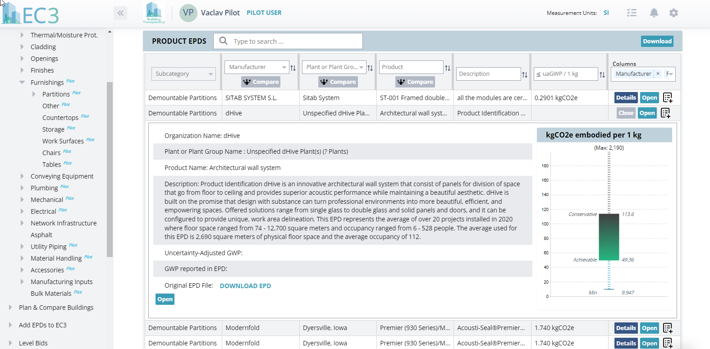The height and width of the screenshot is (349, 710).
Task: Collapse the Furnishings tree node
Action: coord(22,82)
